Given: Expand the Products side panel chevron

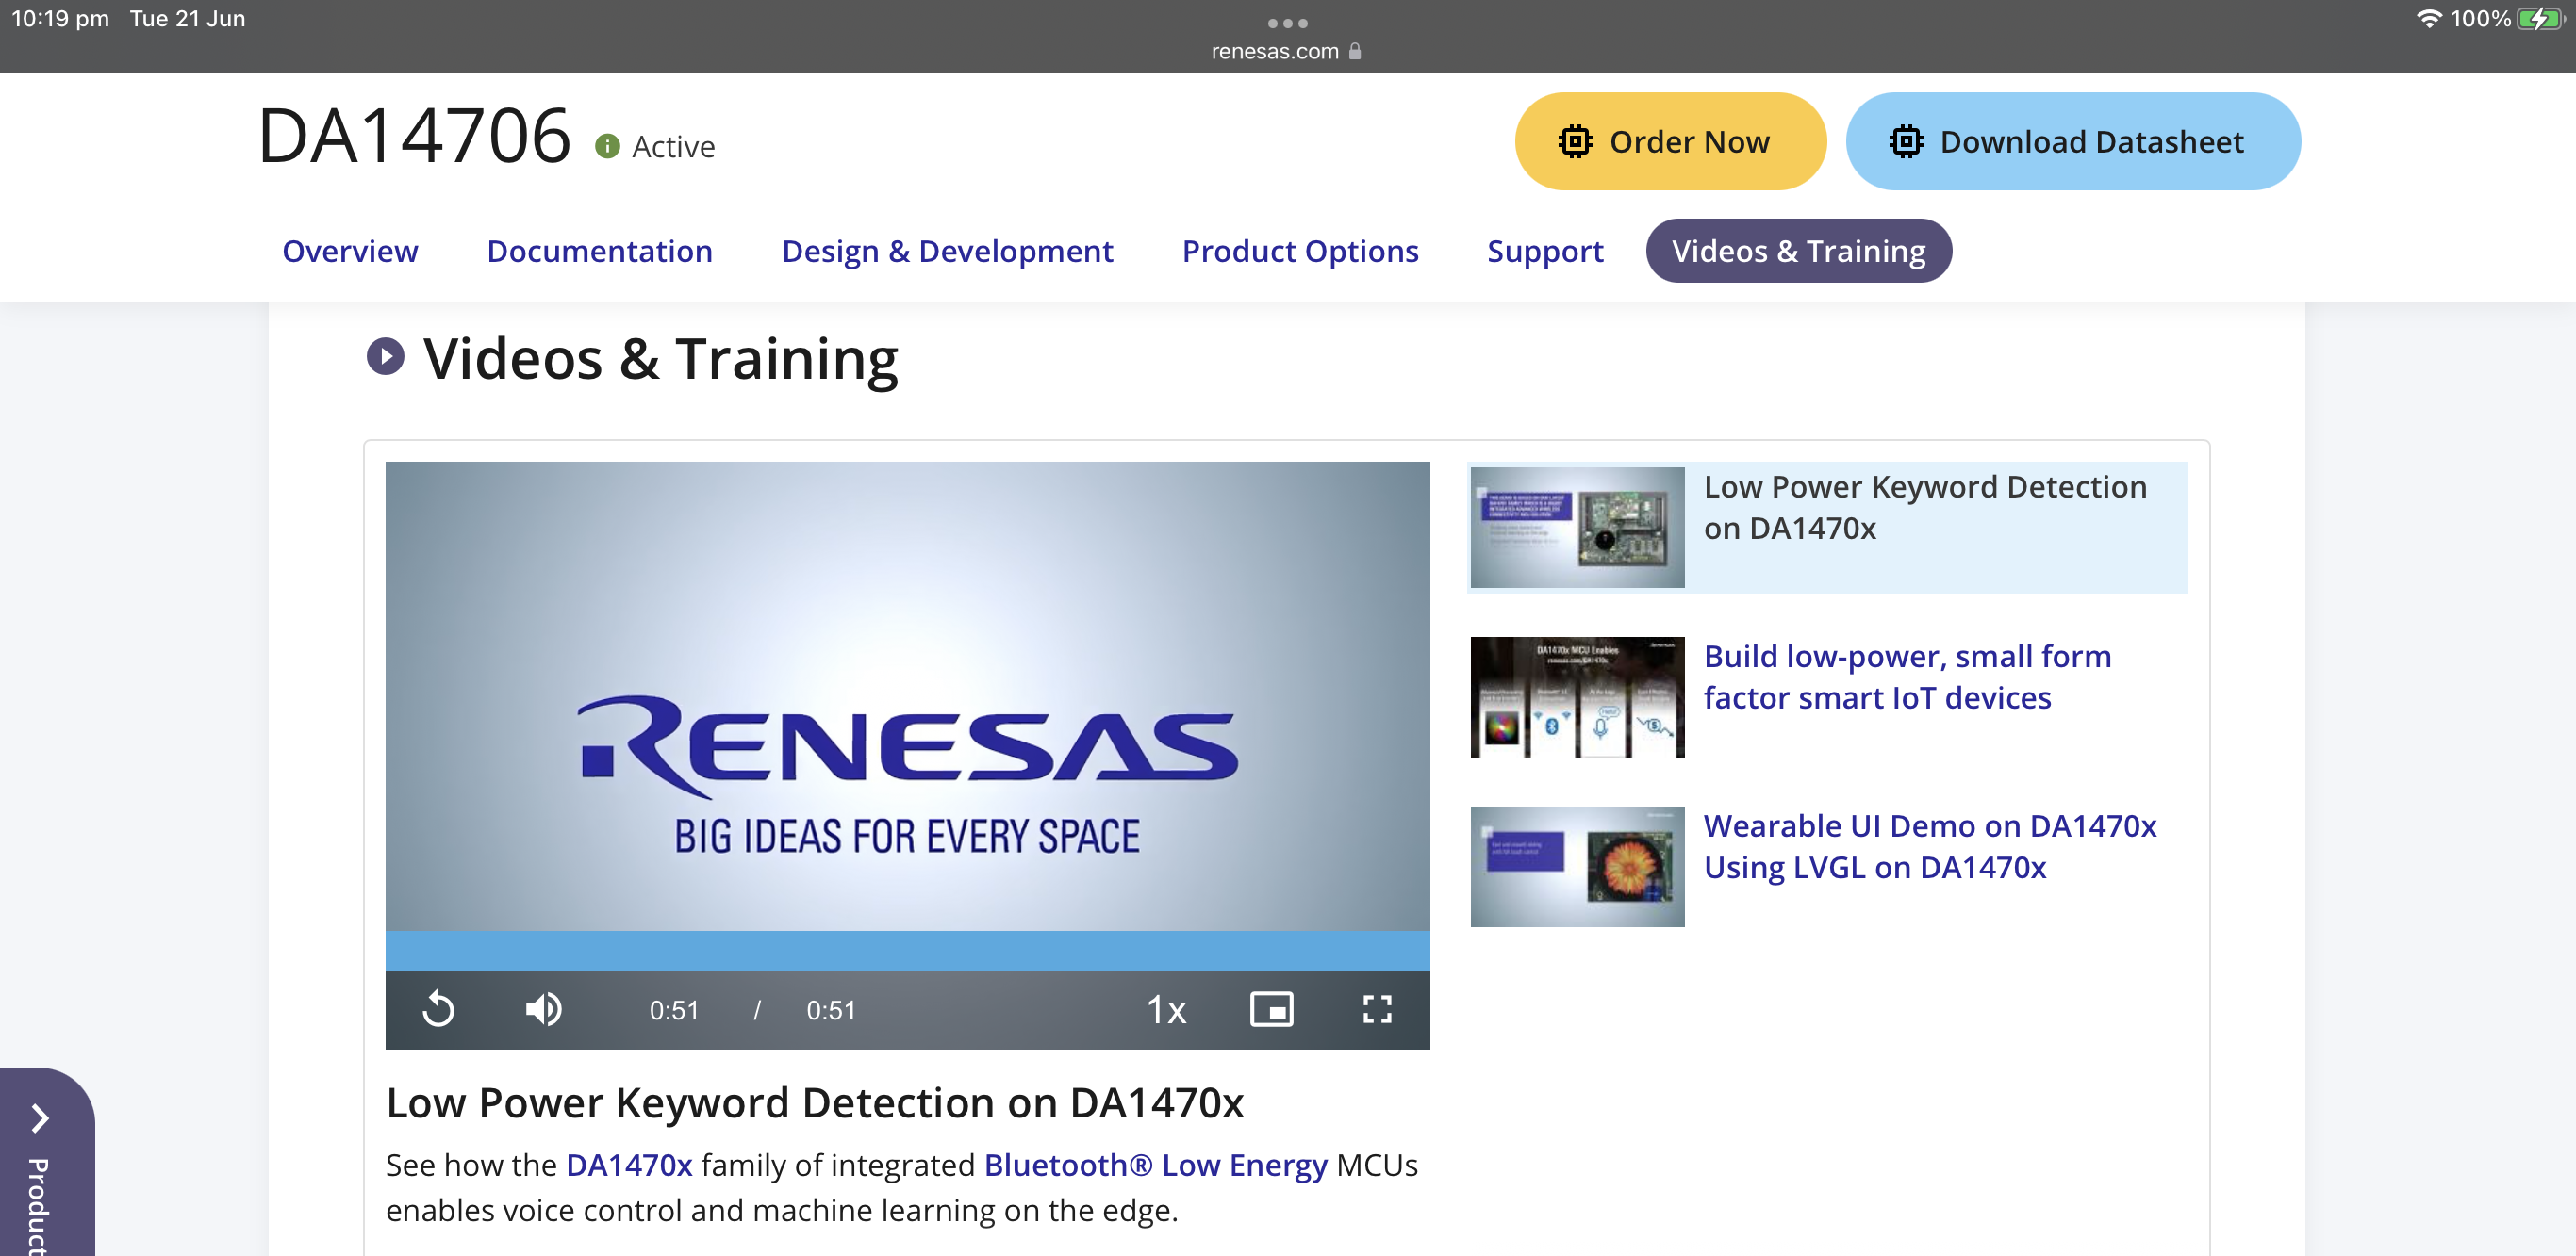Looking at the screenshot, I should [40, 1118].
